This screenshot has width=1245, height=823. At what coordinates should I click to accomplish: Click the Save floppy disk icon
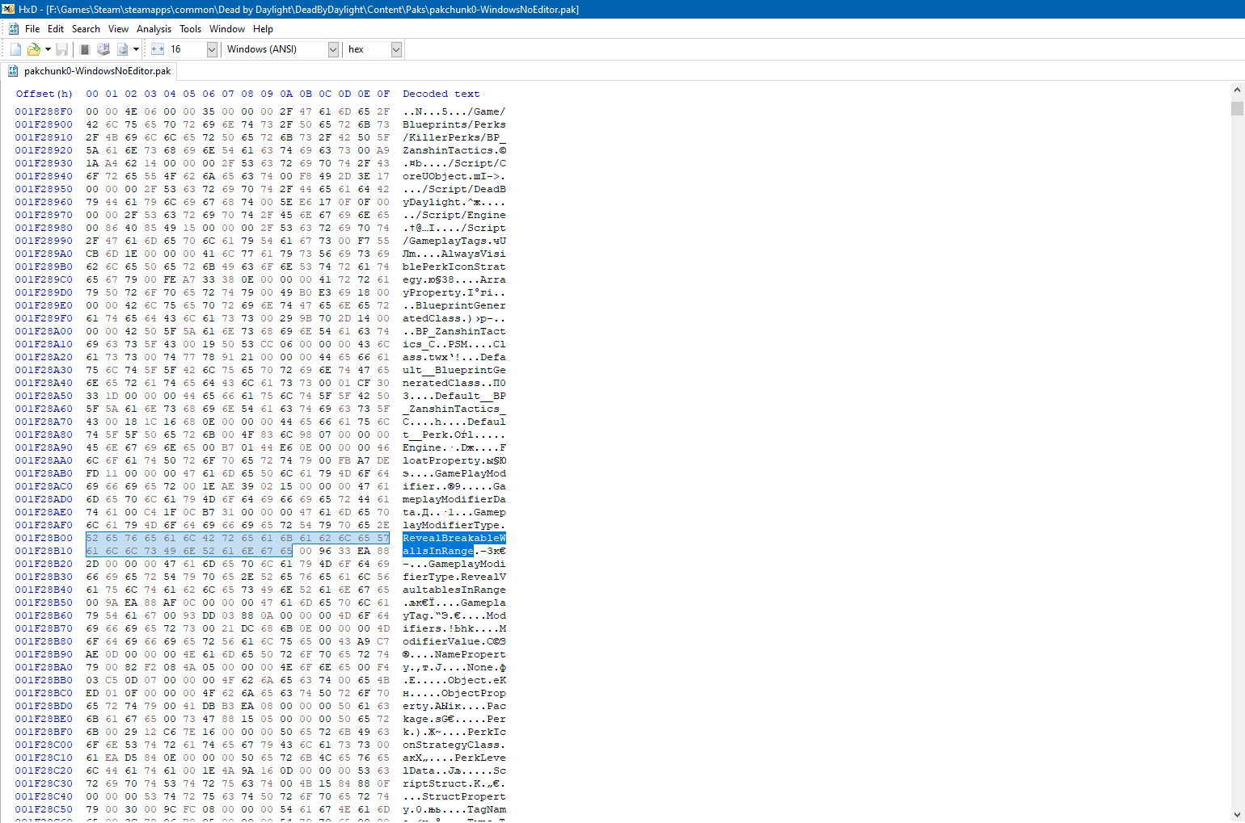coord(61,49)
